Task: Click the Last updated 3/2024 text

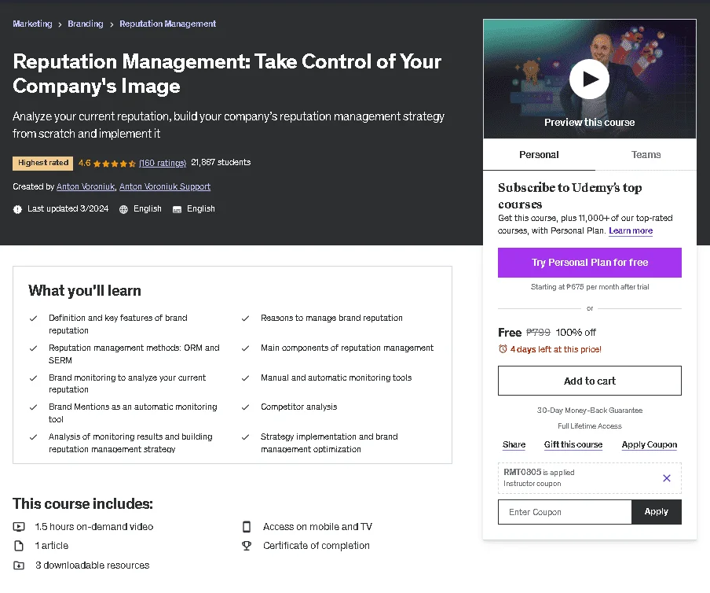Action: click(x=68, y=208)
